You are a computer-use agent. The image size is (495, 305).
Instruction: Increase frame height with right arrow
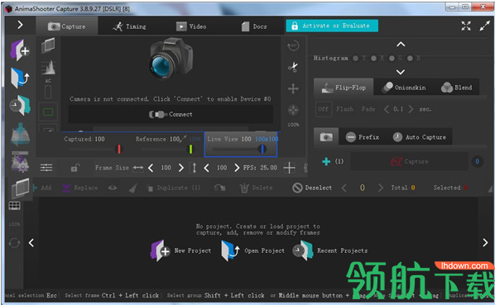237,168
